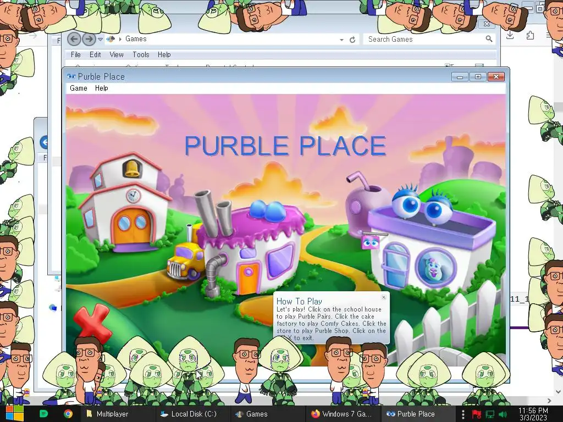The width and height of the screenshot is (563, 422).
Task: Click browser extensions puzzle icon
Action: point(530,35)
